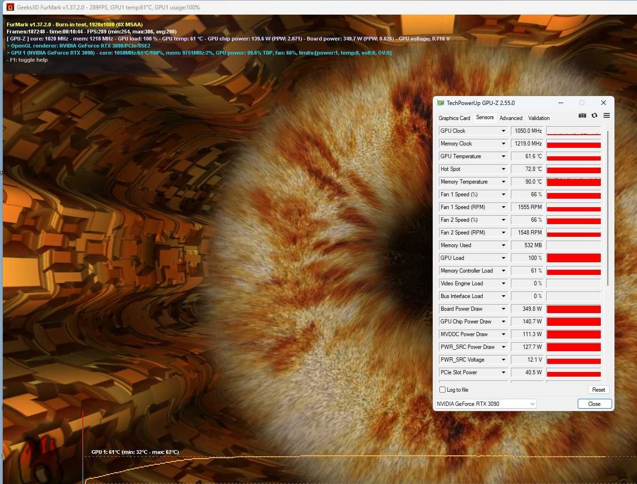Click the 72.8 °C Hot Spot value
This screenshot has width=637, height=484.
[527, 169]
